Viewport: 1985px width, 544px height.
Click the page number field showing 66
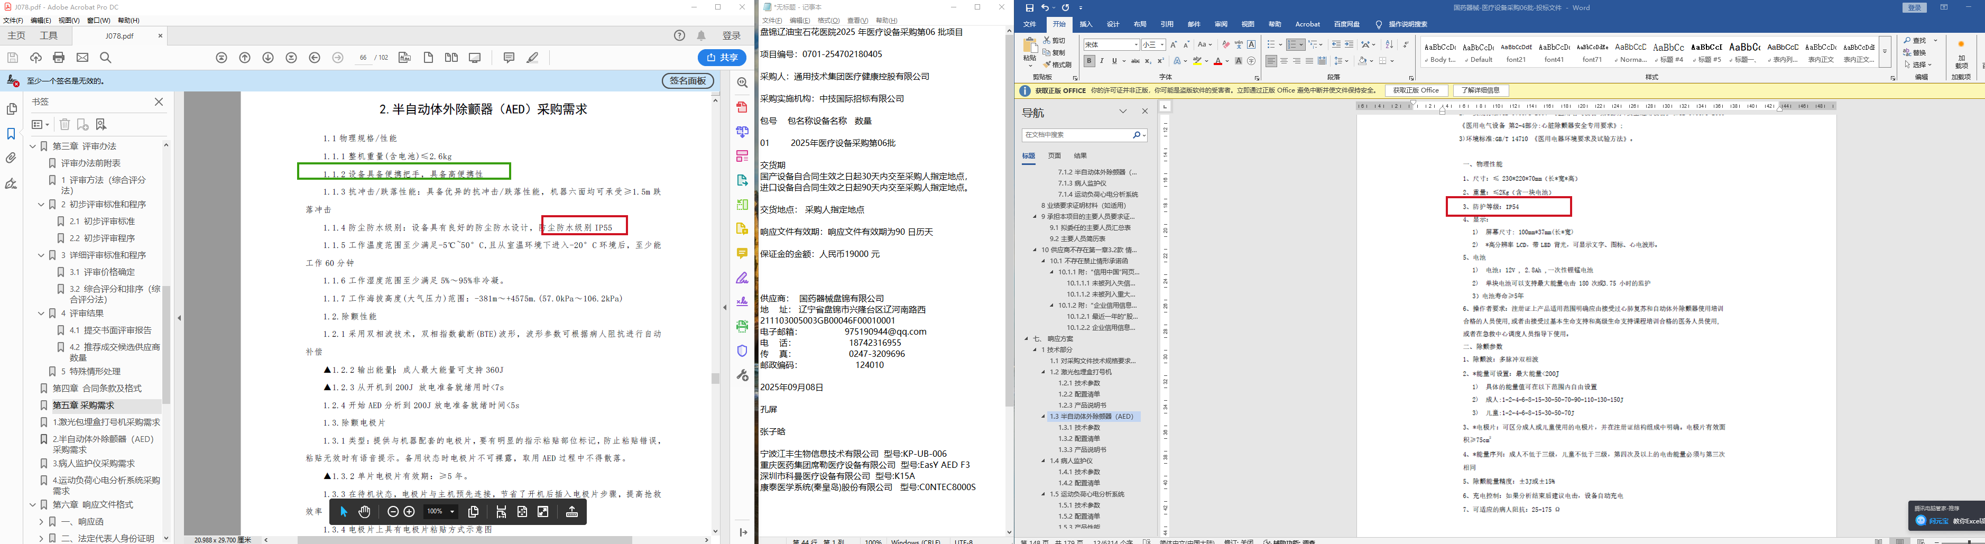363,58
